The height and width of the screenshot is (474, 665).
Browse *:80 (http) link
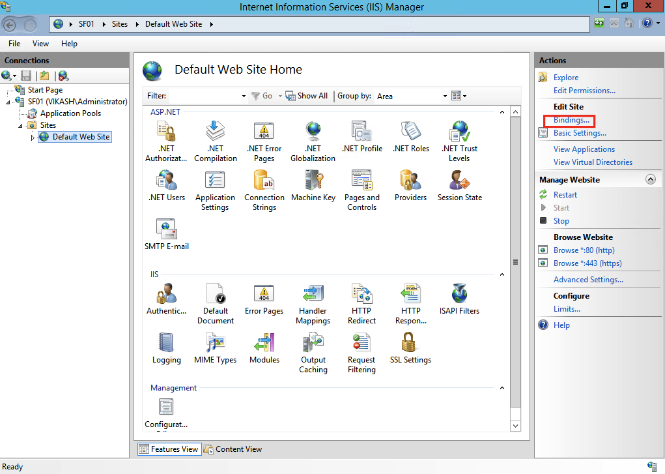tap(584, 250)
